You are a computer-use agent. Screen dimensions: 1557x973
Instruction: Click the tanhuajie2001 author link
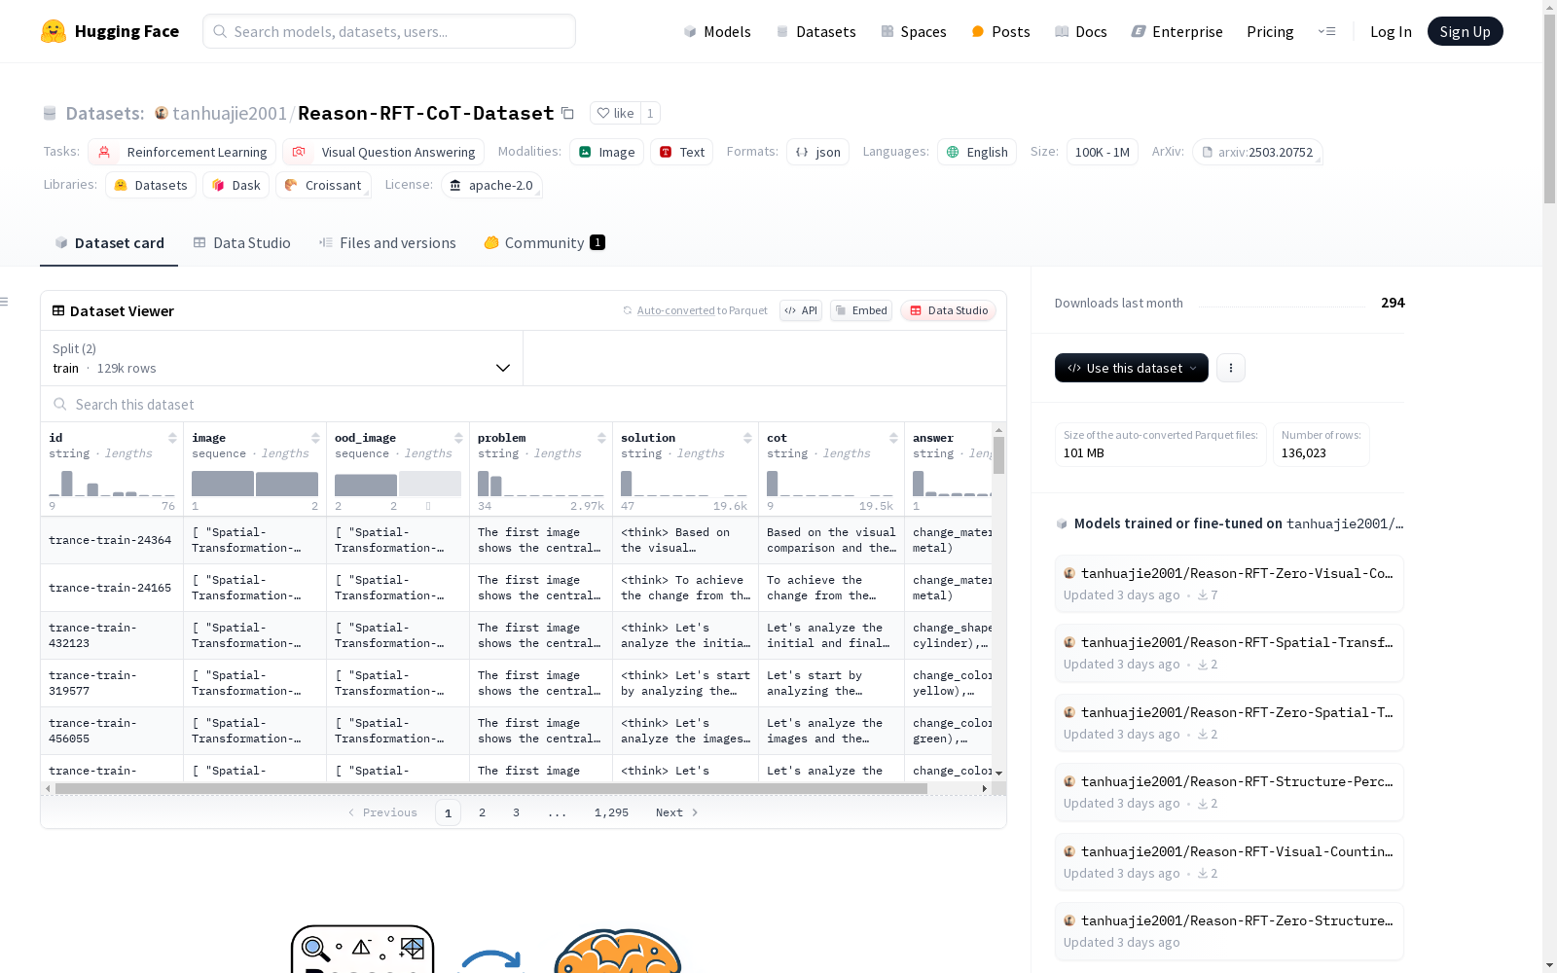tap(230, 113)
